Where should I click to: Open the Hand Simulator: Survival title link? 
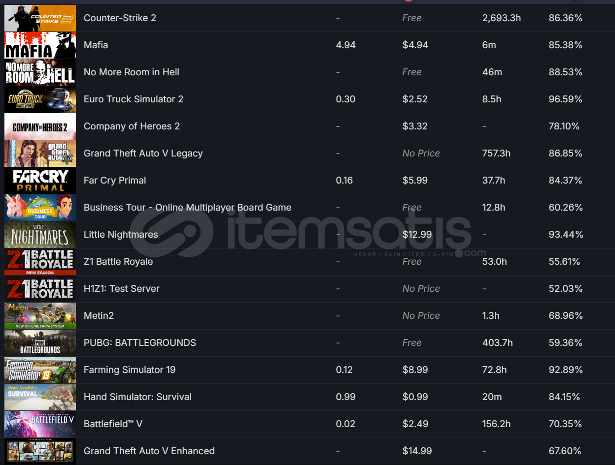(137, 397)
